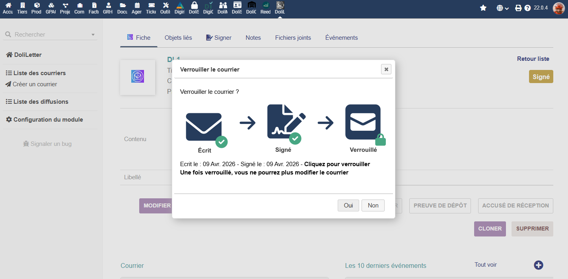Switch to the Fichiers joints tab
Image resolution: width=568 pixels, height=279 pixels.
pyautogui.click(x=293, y=38)
